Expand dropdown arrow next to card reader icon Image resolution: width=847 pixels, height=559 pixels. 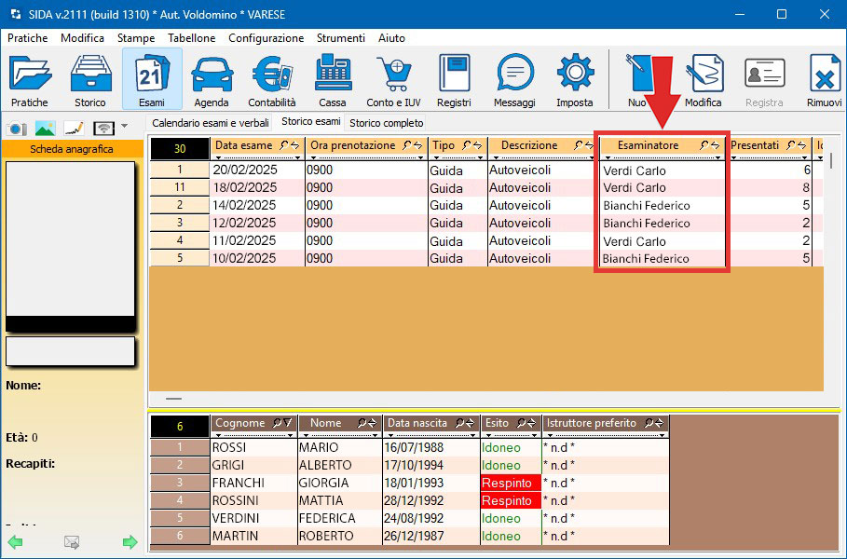coord(124,127)
